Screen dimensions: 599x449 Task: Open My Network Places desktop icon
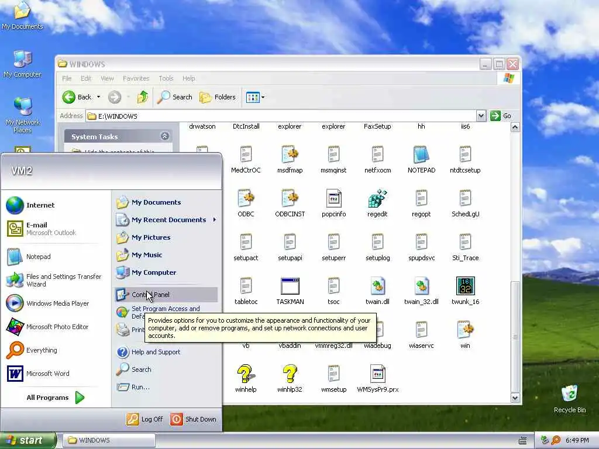23,115
